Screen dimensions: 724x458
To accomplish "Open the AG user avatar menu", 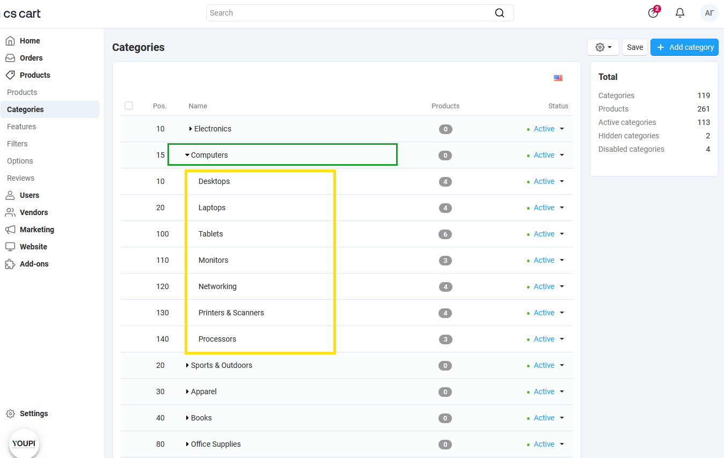I will click(x=710, y=13).
